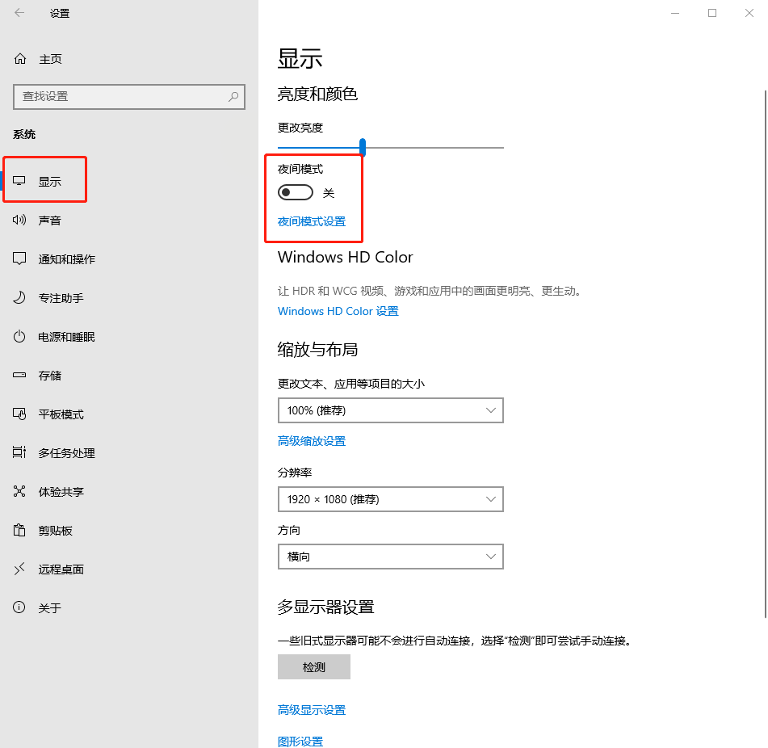Click the power icon for 电源和睡眠

point(19,336)
